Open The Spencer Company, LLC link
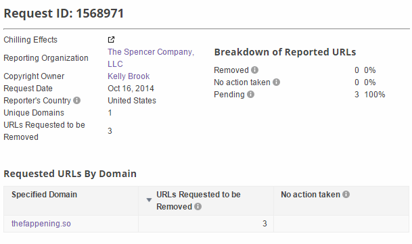Screen dimensions: 412x244 click(x=151, y=57)
